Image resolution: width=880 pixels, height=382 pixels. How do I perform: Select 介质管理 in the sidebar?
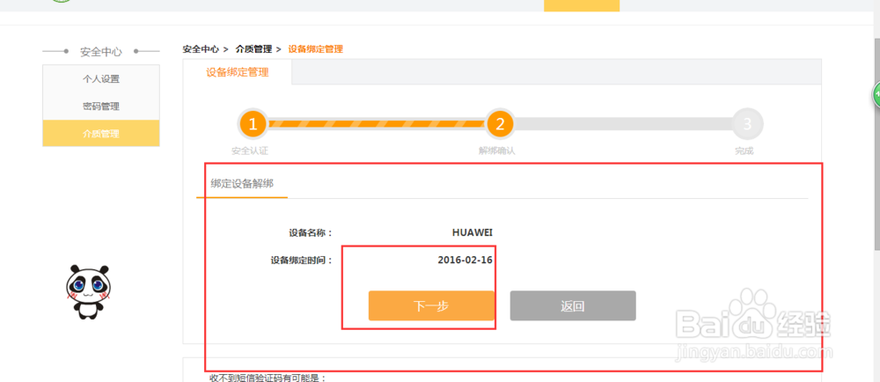(x=101, y=134)
